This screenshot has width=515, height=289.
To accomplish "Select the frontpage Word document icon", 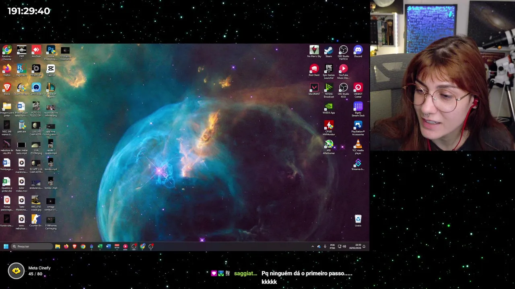I will point(7,164).
